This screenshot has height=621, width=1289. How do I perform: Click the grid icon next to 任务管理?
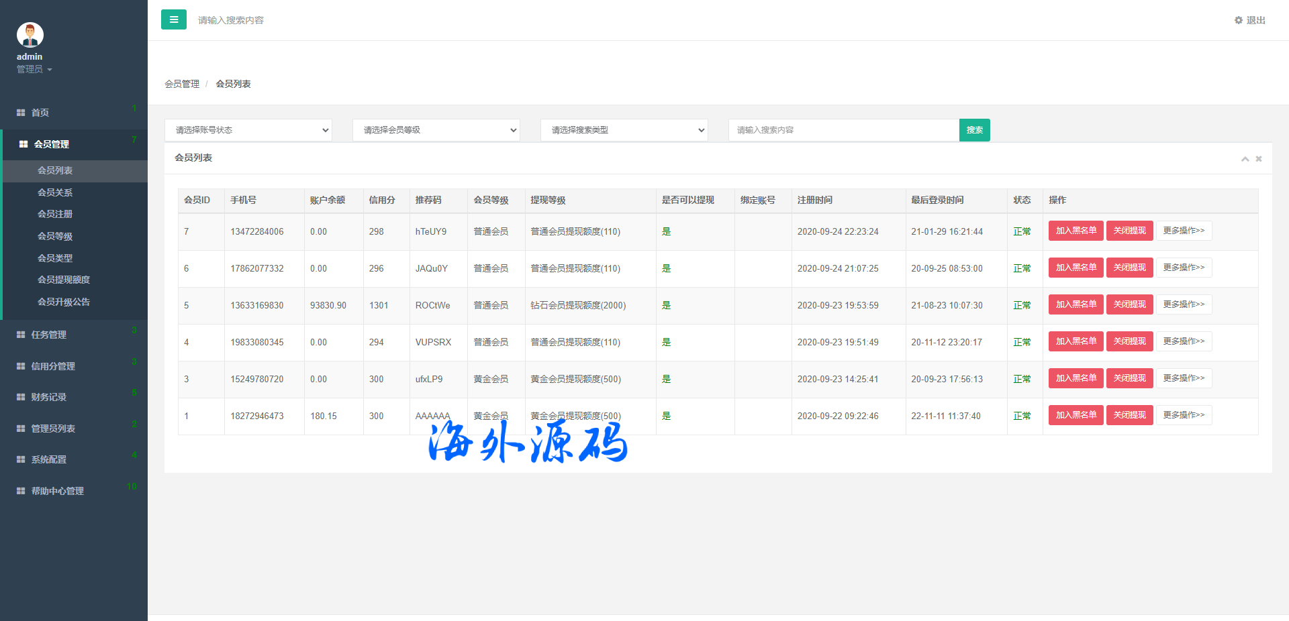click(x=21, y=335)
